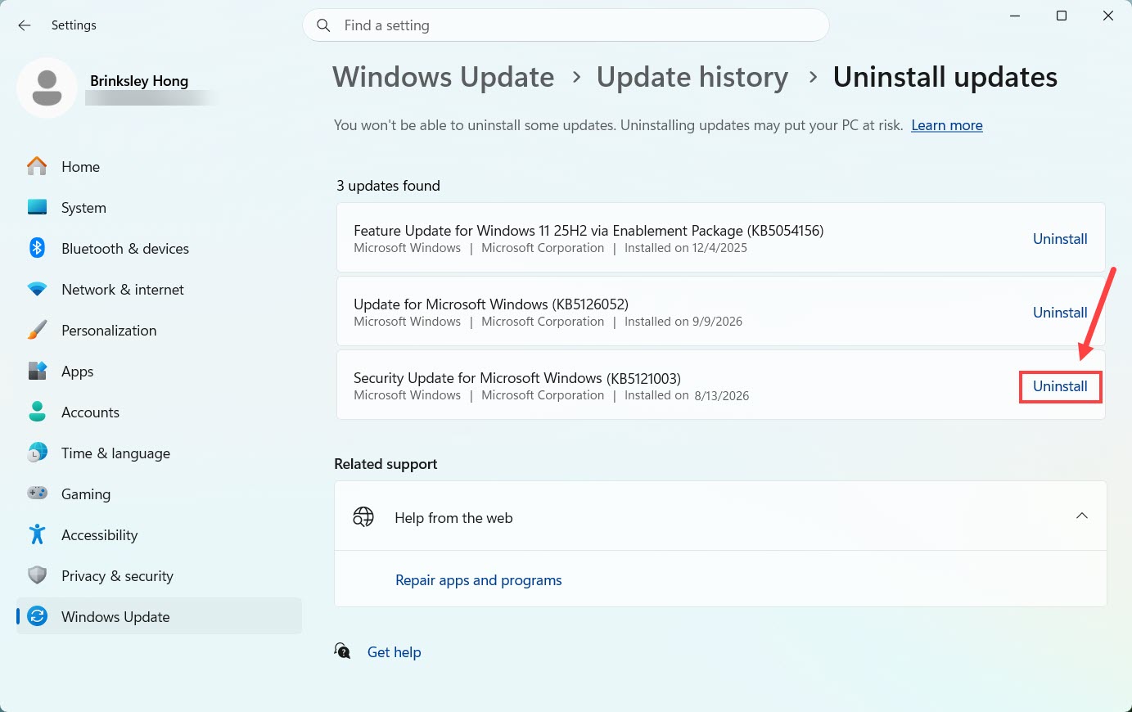The image size is (1132, 712).
Task: Open the Learn more link
Action: (947, 125)
